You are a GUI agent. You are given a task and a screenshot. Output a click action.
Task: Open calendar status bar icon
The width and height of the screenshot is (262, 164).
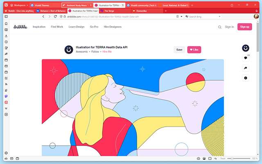(17, 159)
